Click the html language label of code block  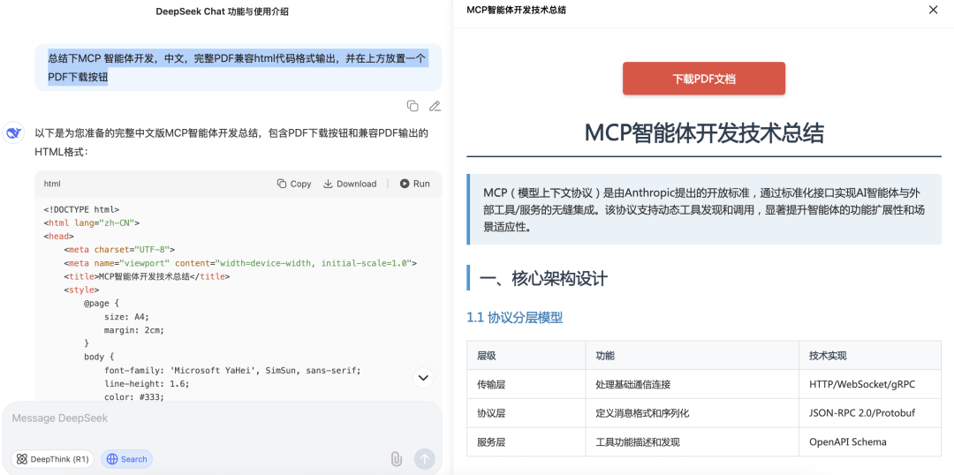52,184
